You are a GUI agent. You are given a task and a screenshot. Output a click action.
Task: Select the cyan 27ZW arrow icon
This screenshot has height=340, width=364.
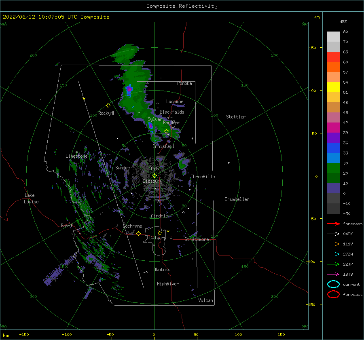pyautogui.click(x=333, y=254)
